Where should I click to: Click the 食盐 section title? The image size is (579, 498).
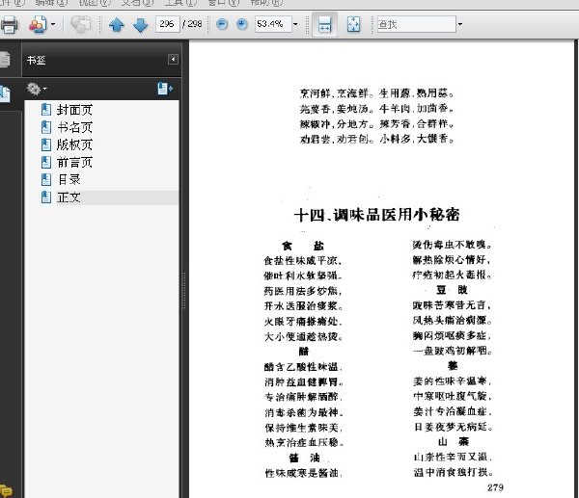pyautogui.click(x=303, y=246)
